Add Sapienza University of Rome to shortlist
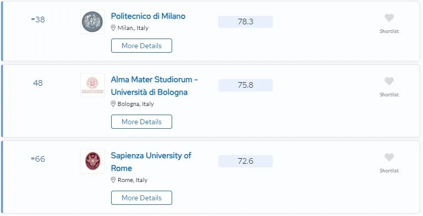The width and height of the screenshot is (423, 216). (389, 158)
